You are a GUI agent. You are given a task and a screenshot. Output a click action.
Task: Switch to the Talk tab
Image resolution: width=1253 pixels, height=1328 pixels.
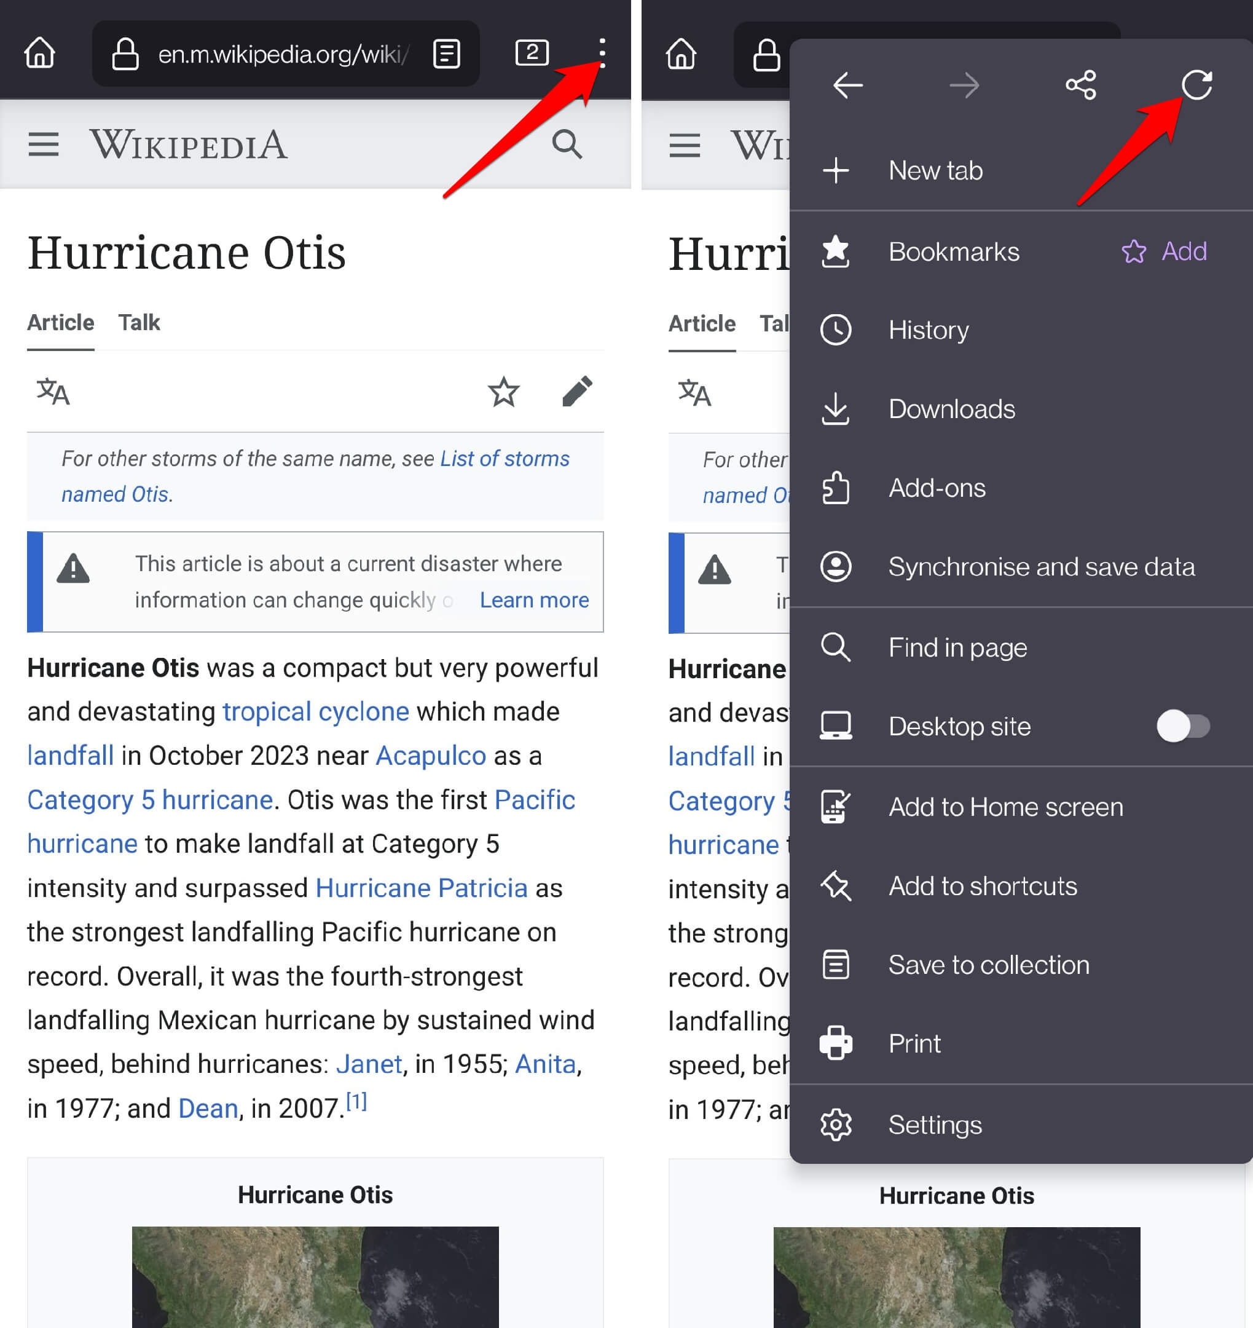pyautogui.click(x=139, y=323)
